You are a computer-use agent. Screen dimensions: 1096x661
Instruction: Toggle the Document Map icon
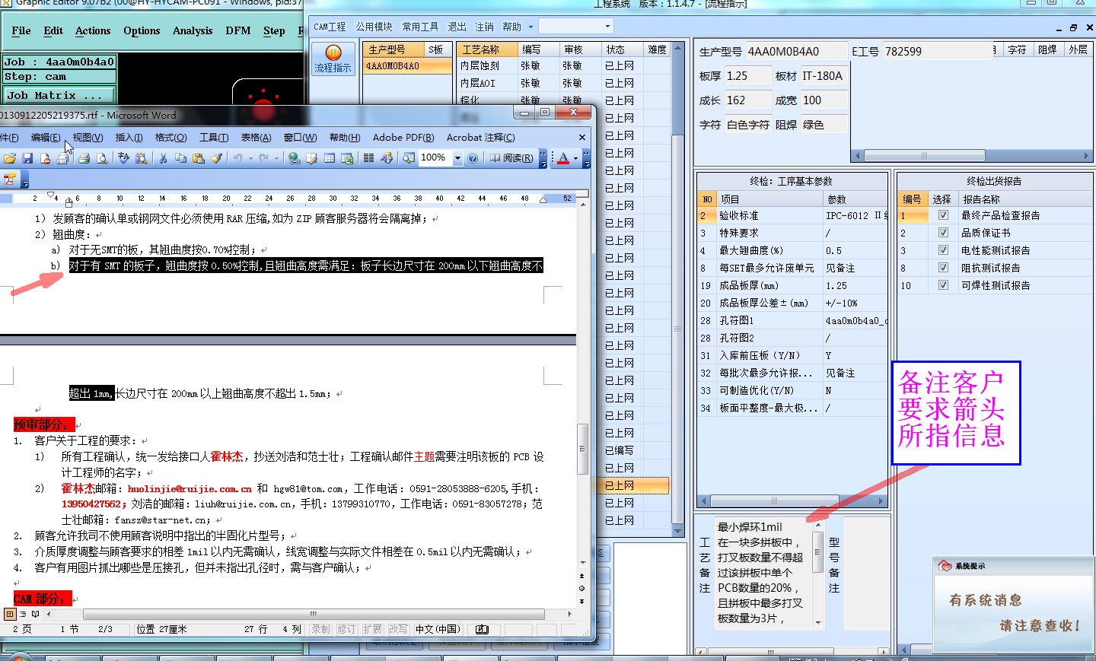click(x=409, y=158)
